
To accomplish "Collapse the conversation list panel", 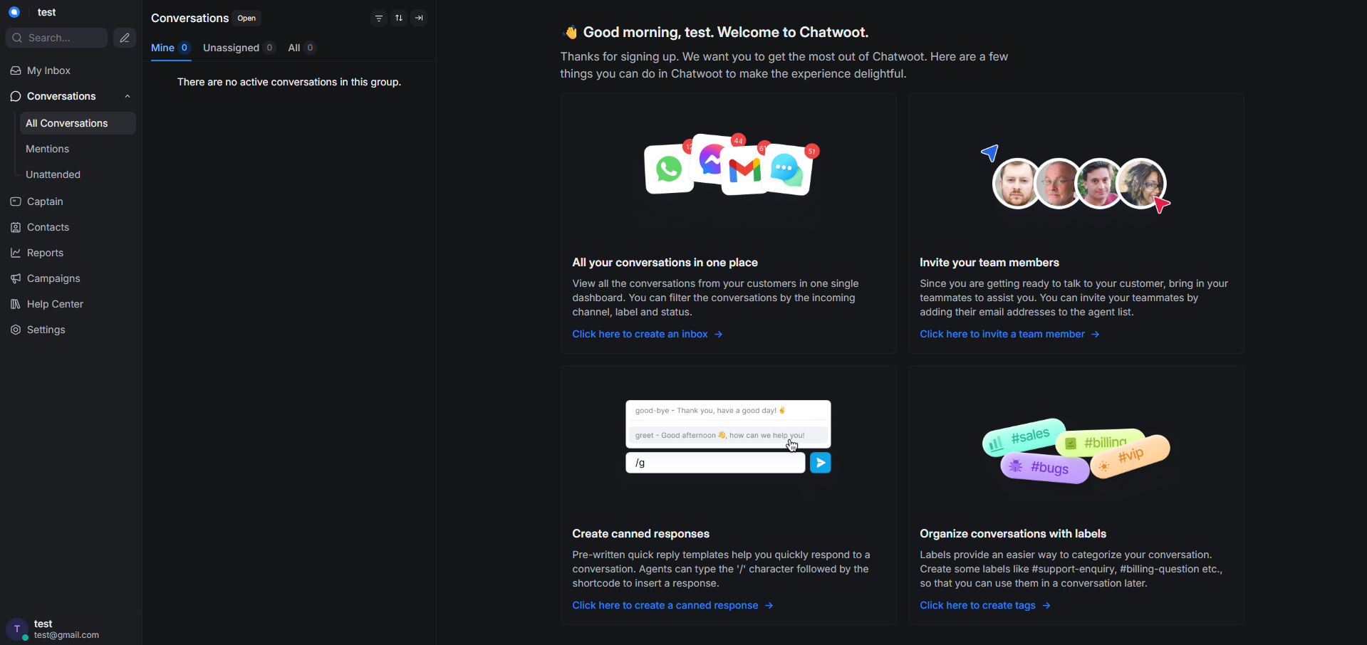I will click(419, 18).
